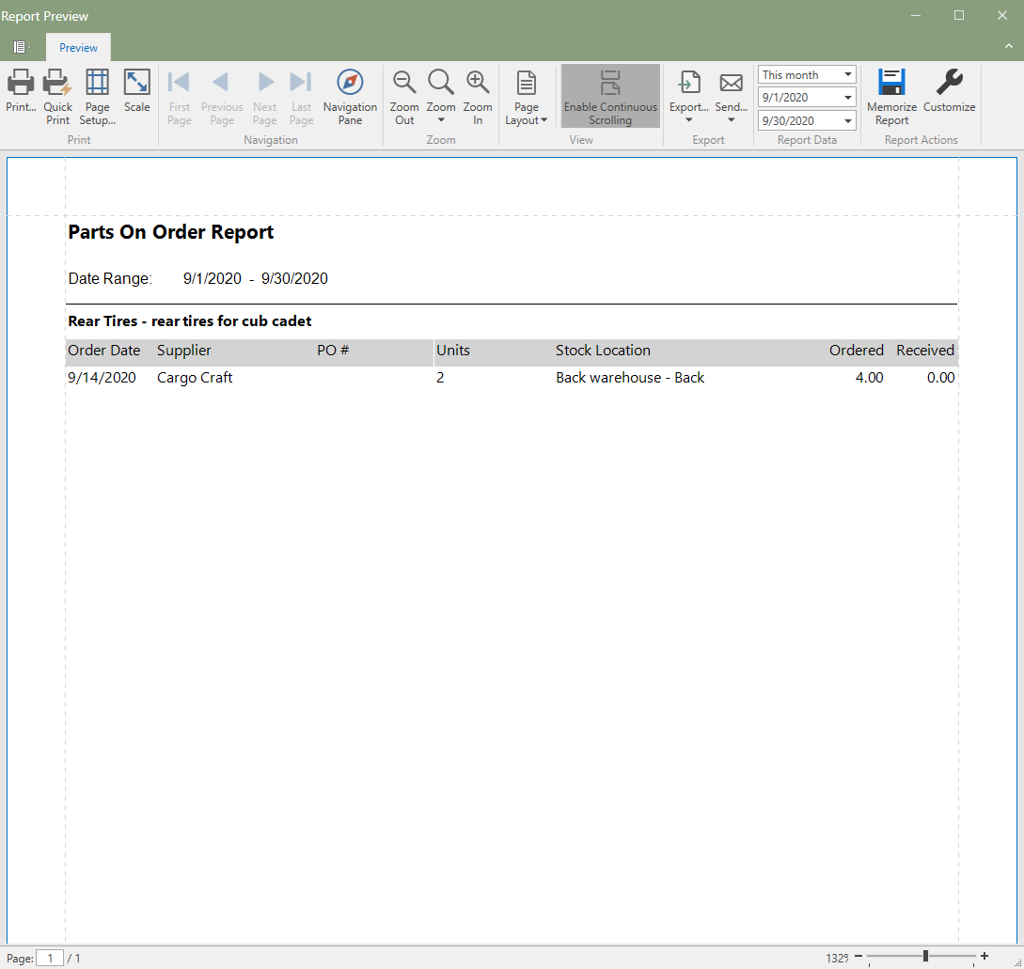Go to Last Page

301,98
